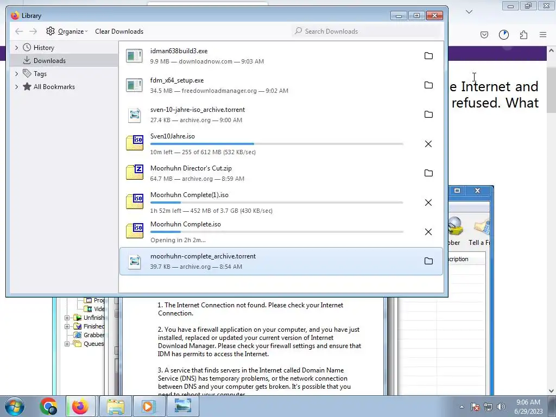556x417 pixels.
Task: Click the fdm_x64_setup.exe file icon
Action: click(135, 85)
